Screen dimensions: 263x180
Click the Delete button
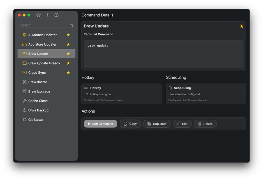(x=205, y=124)
